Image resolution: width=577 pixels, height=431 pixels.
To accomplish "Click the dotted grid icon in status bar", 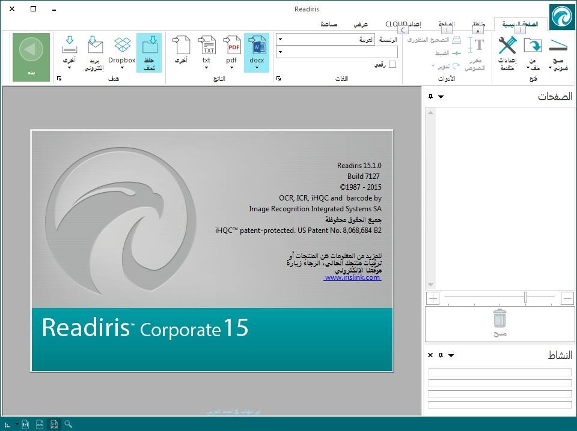I will (7, 425).
